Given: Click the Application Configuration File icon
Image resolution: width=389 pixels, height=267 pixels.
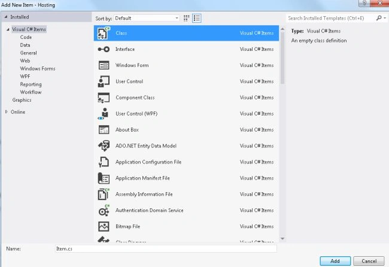Looking at the screenshot, I should point(104,162).
